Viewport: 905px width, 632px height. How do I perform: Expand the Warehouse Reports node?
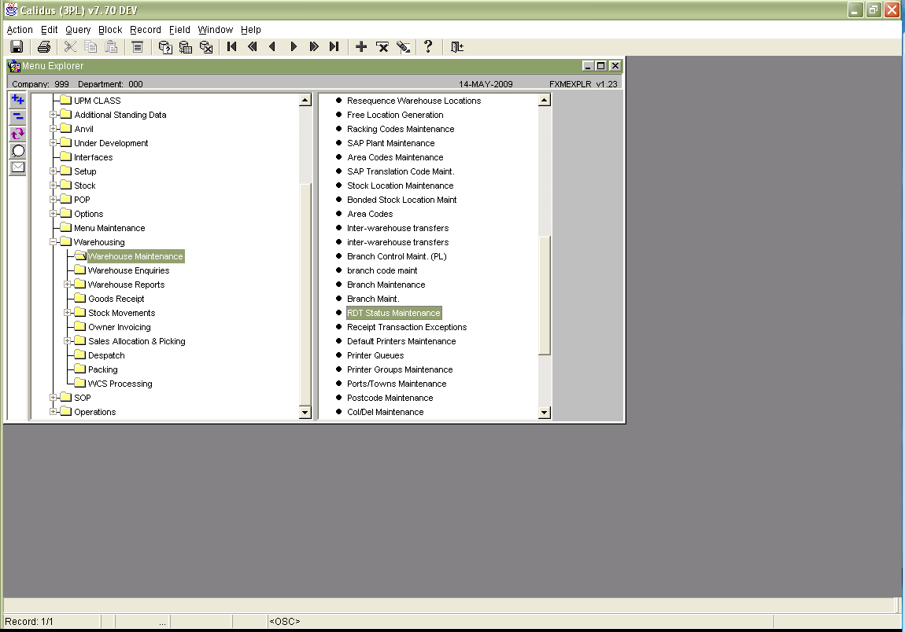[68, 285]
